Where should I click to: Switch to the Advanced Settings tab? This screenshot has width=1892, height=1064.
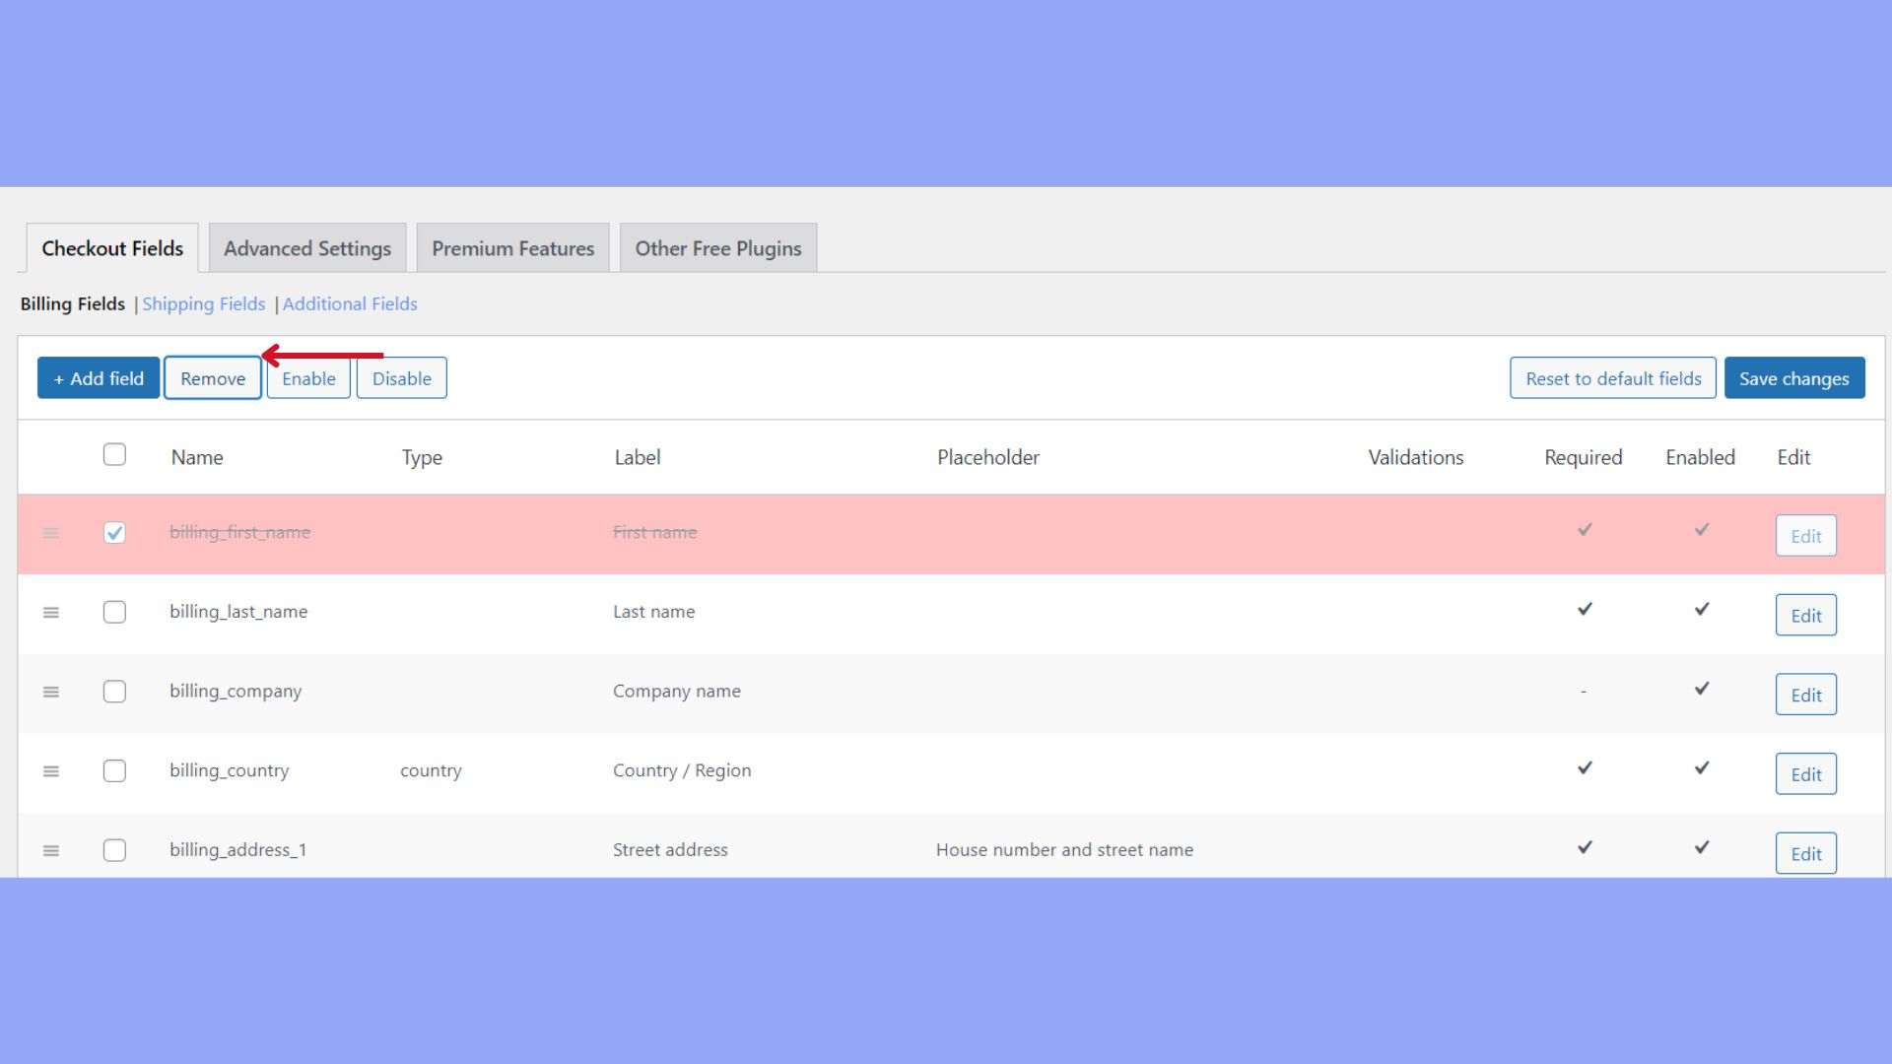(307, 247)
